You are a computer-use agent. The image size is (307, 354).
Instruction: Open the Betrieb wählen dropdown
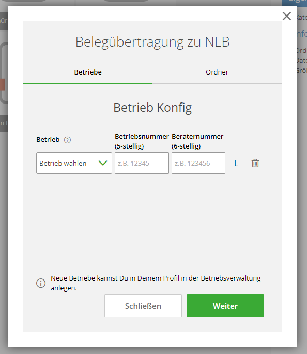point(74,163)
